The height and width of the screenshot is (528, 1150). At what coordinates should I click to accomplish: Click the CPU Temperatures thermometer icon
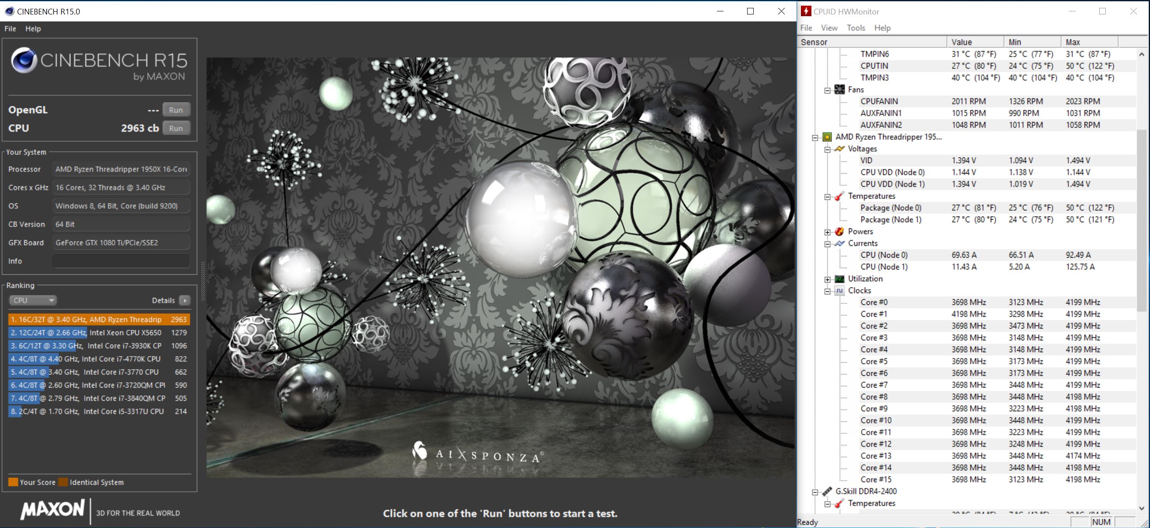click(839, 196)
